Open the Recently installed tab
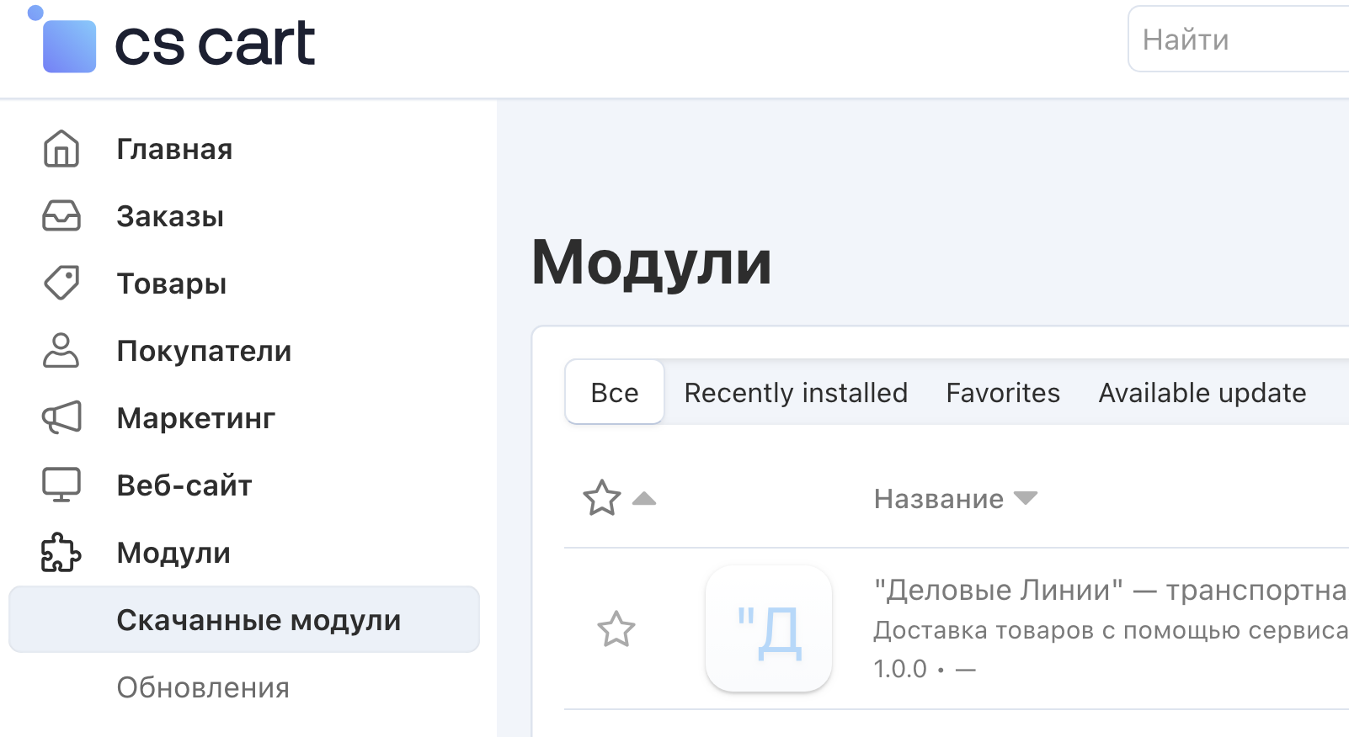The width and height of the screenshot is (1349, 737). [x=796, y=393]
